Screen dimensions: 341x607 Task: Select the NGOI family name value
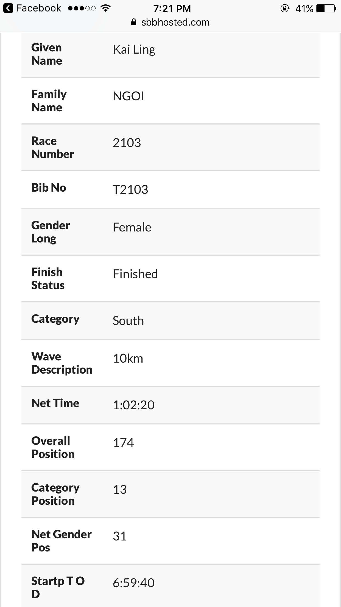(x=128, y=96)
